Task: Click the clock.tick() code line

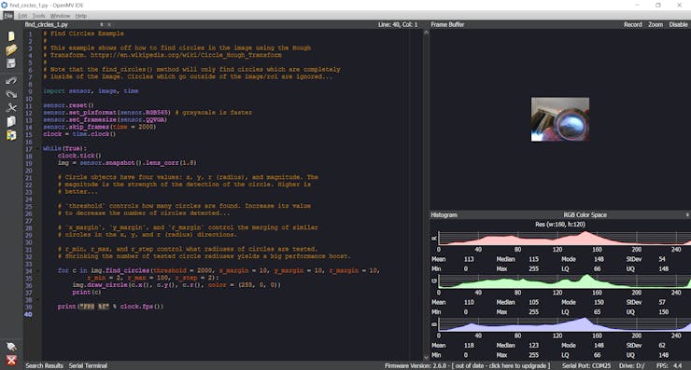Action: (79, 156)
